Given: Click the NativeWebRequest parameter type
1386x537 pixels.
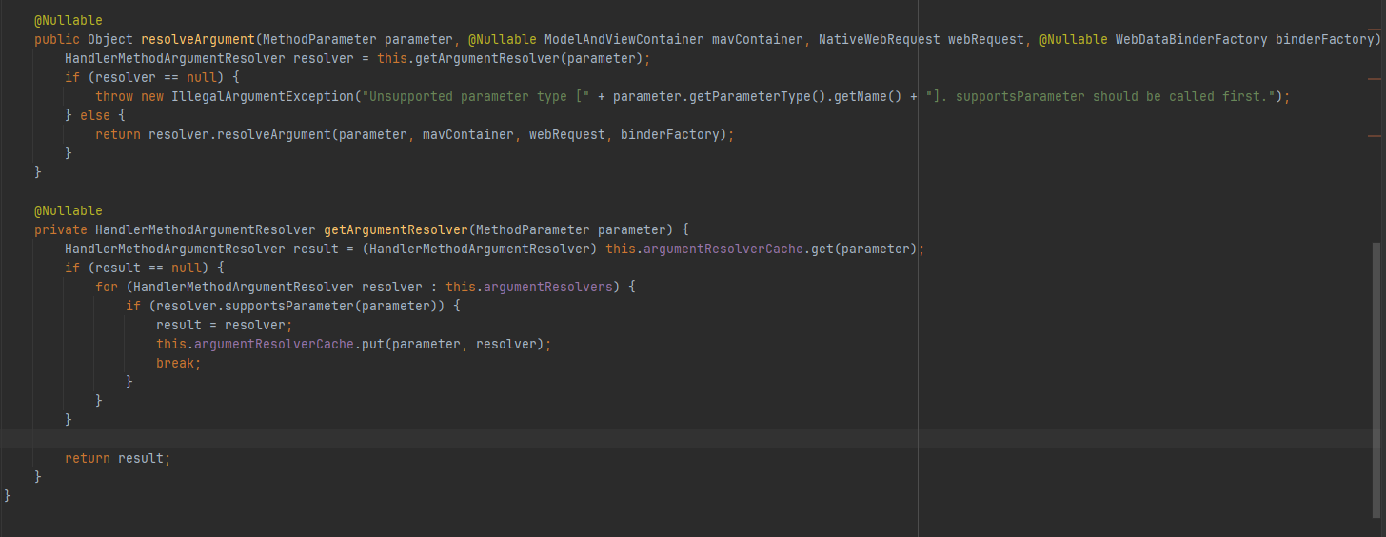Looking at the screenshot, I should [x=879, y=39].
